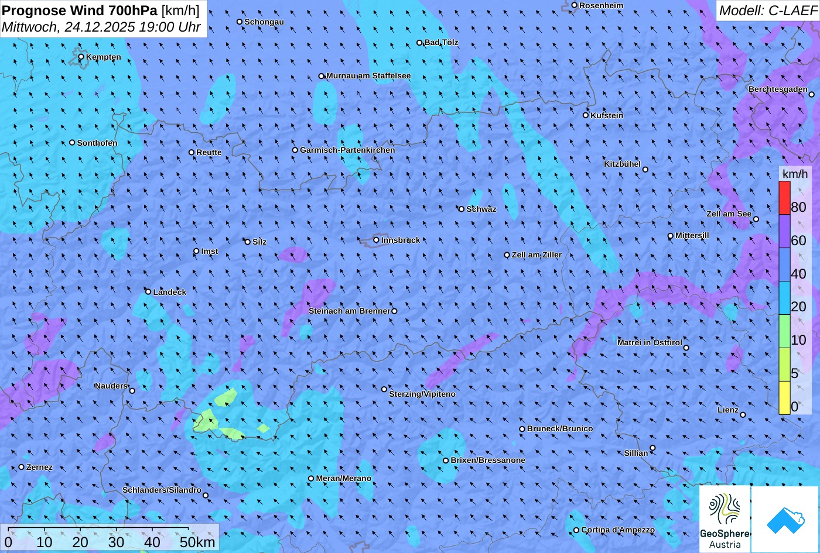Click the 'Mittersill' label
The height and width of the screenshot is (553, 820).
click(692, 235)
